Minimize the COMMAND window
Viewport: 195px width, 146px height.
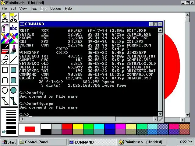point(151,24)
